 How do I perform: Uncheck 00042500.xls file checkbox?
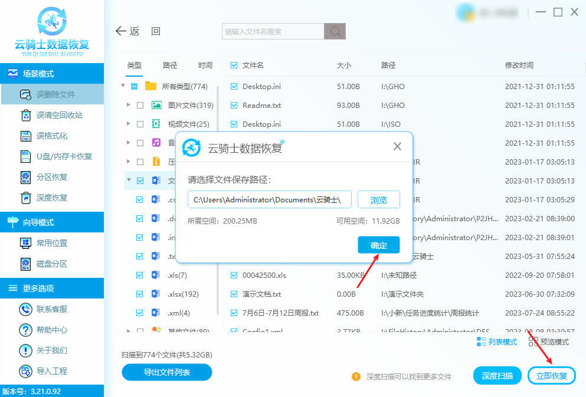(x=234, y=275)
